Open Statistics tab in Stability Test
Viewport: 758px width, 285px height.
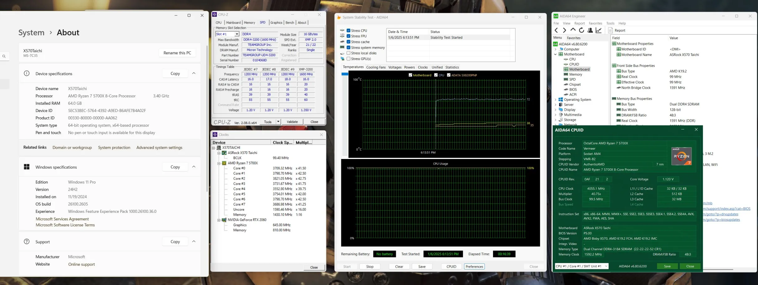(x=452, y=67)
